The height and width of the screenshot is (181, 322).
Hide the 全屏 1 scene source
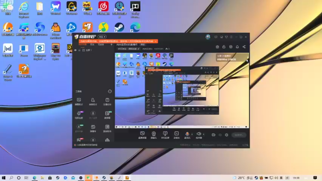pos(75,50)
